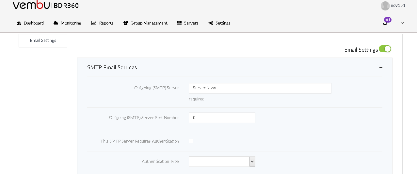Click the Settings gears icon
Viewport: 417px width, 174px height.
[211, 23]
